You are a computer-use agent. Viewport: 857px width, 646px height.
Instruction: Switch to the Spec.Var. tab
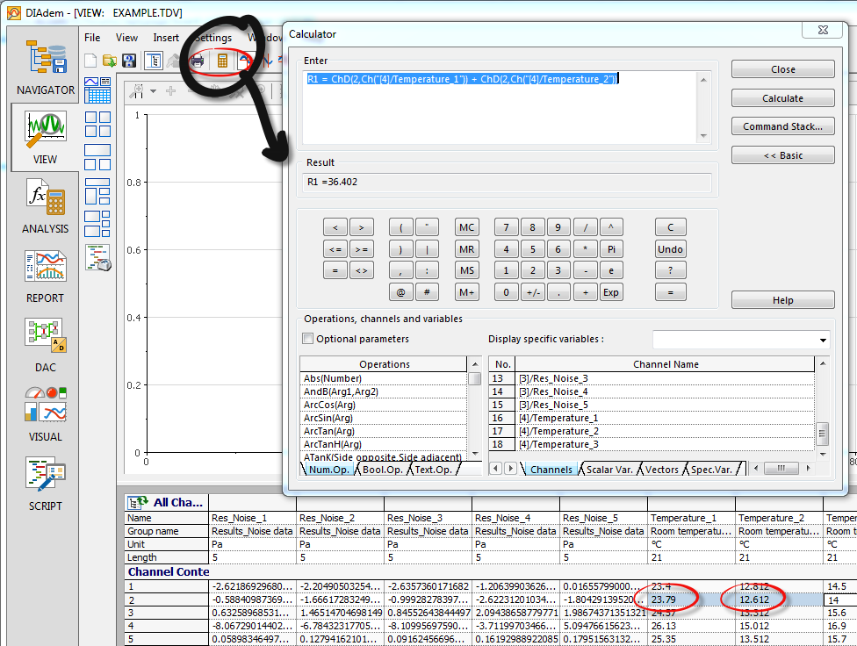(711, 470)
